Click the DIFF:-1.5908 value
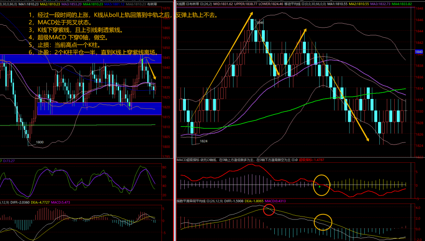Image resolution: width=425 pixels, height=241 pixels. (234, 201)
